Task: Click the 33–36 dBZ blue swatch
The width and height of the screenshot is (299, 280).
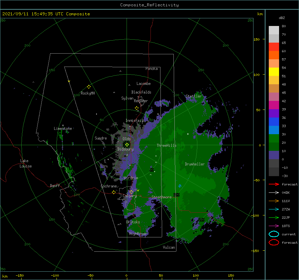Action: pyautogui.click(x=274, y=122)
